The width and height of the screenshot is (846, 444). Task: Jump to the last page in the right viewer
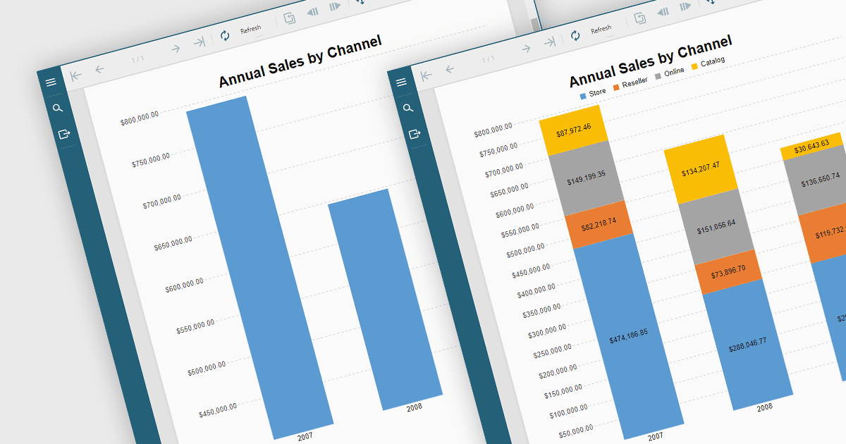[x=550, y=42]
